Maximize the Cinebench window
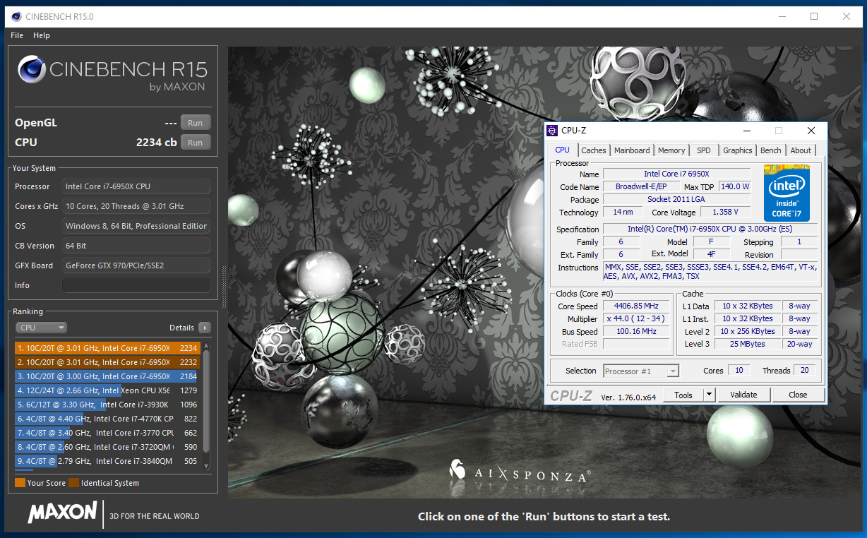 (814, 16)
